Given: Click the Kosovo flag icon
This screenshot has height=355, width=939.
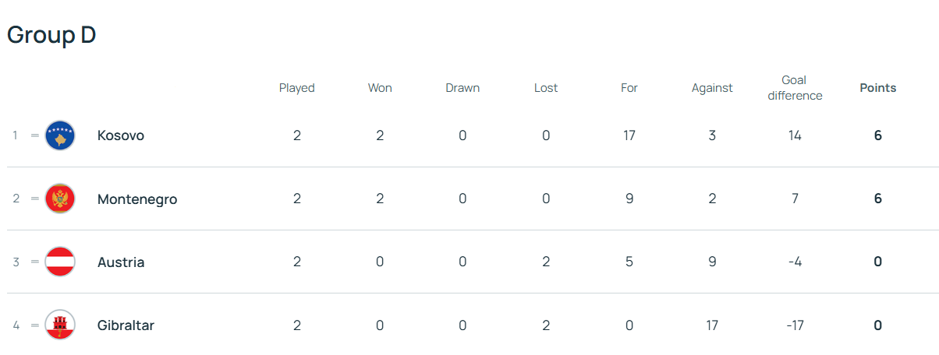Looking at the screenshot, I should point(60,135).
